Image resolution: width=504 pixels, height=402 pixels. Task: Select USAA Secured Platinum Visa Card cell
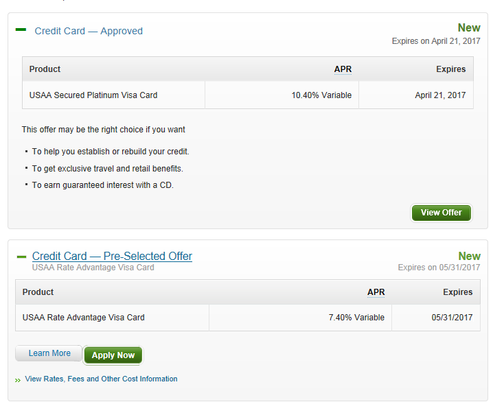(x=113, y=95)
